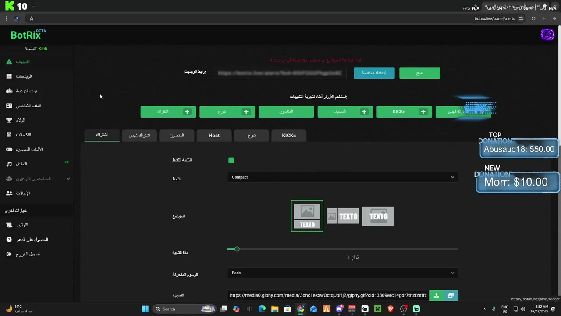Open the Compact style dropdown
The width and height of the screenshot is (561, 316).
pyautogui.click(x=343, y=177)
